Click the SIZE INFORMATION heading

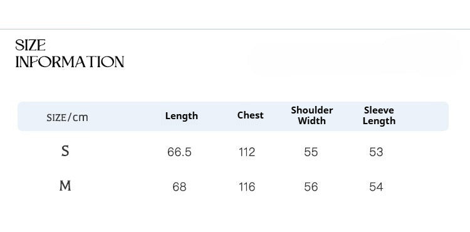coord(70,53)
